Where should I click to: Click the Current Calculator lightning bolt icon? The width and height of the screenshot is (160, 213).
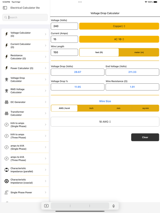pyautogui.click(x=7, y=45)
